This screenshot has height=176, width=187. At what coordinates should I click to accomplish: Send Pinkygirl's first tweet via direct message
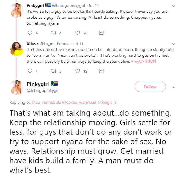(x=101, y=33)
